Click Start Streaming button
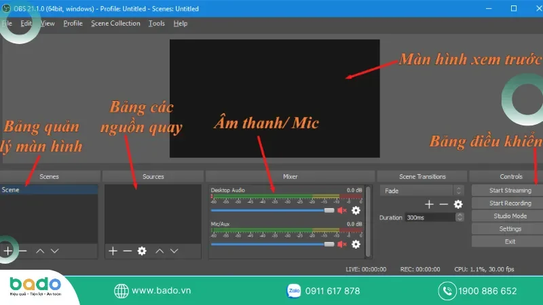 click(507, 190)
